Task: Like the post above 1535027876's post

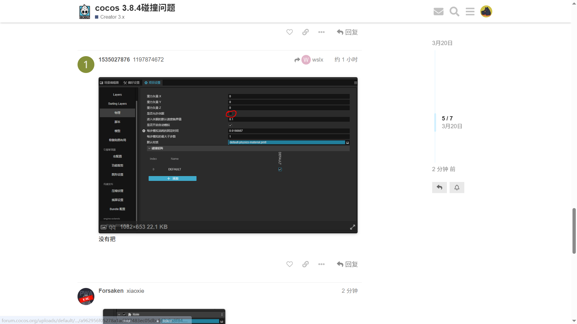Action: (289, 32)
